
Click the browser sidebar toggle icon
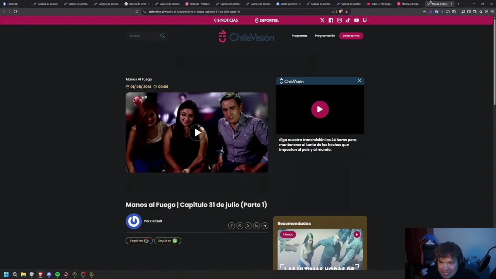(468, 12)
